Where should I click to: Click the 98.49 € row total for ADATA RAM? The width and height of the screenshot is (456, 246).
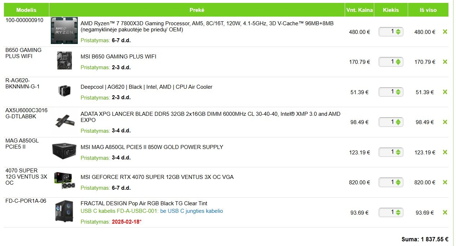click(425, 122)
